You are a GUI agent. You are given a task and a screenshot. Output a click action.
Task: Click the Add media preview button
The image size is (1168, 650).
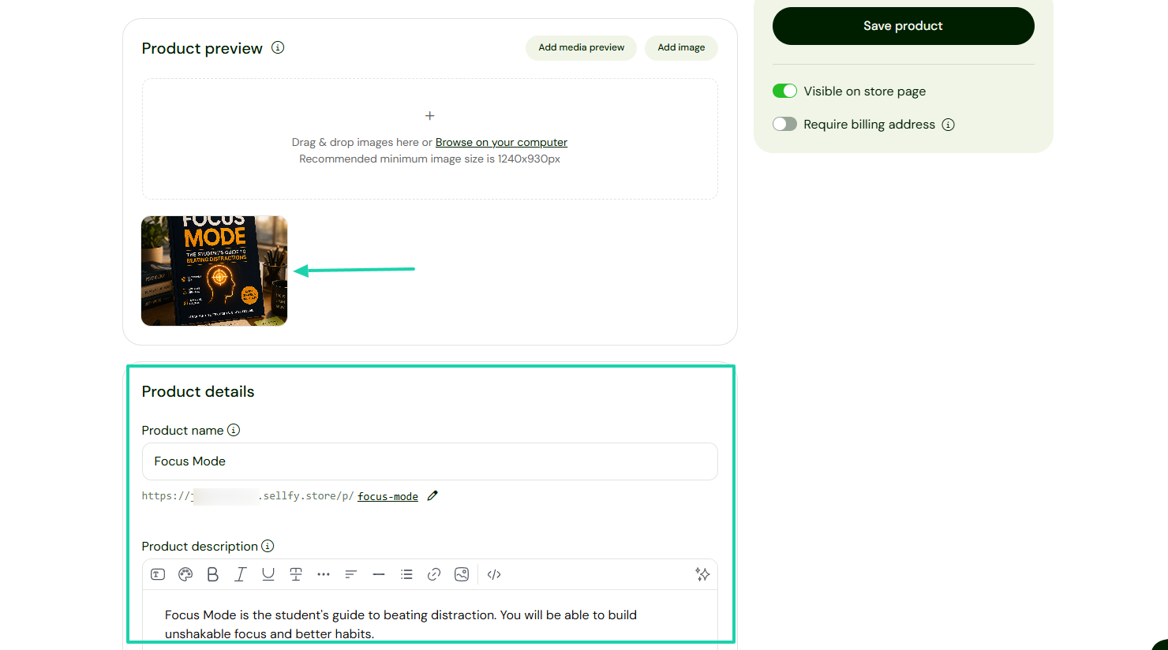point(582,47)
